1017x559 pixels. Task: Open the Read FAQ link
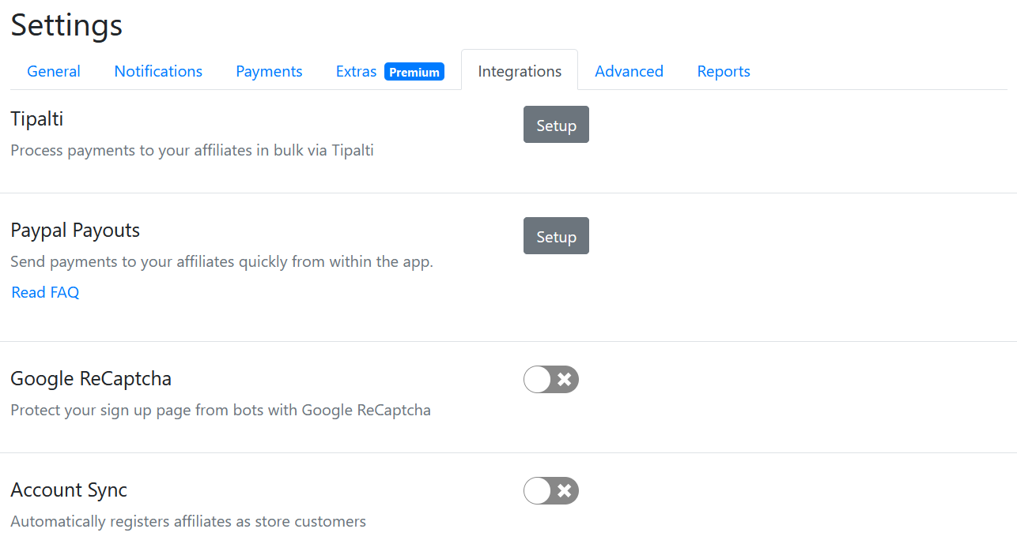click(x=45, y=292)
